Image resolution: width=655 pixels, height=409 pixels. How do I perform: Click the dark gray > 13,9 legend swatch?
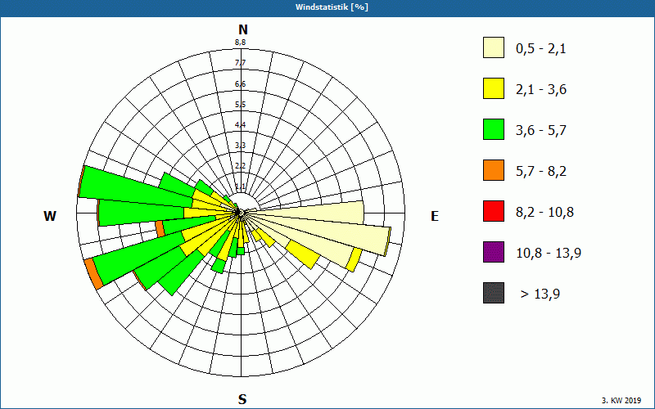pyautogui.click(x=494, y=293)
